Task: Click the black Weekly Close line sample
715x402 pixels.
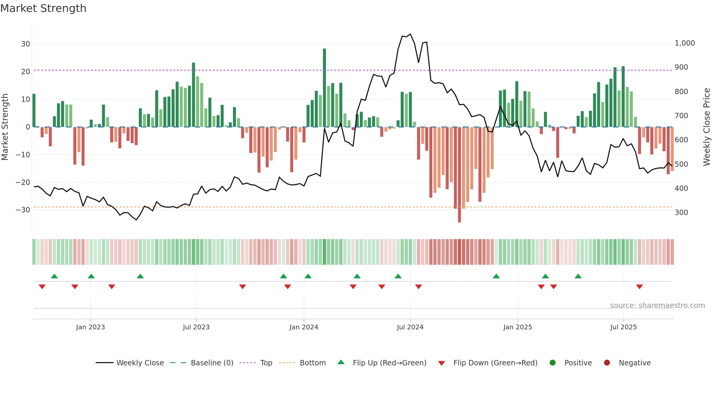Action: tap(105, 363)
